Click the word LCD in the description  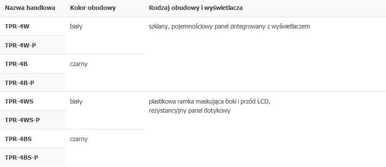[264, 101]
